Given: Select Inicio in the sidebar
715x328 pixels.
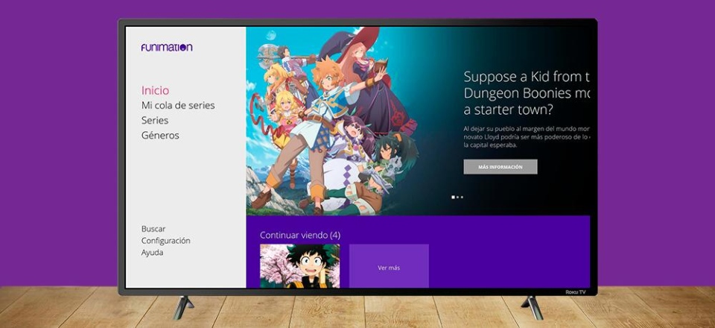Looking at the screenshot, I should 155,90.
